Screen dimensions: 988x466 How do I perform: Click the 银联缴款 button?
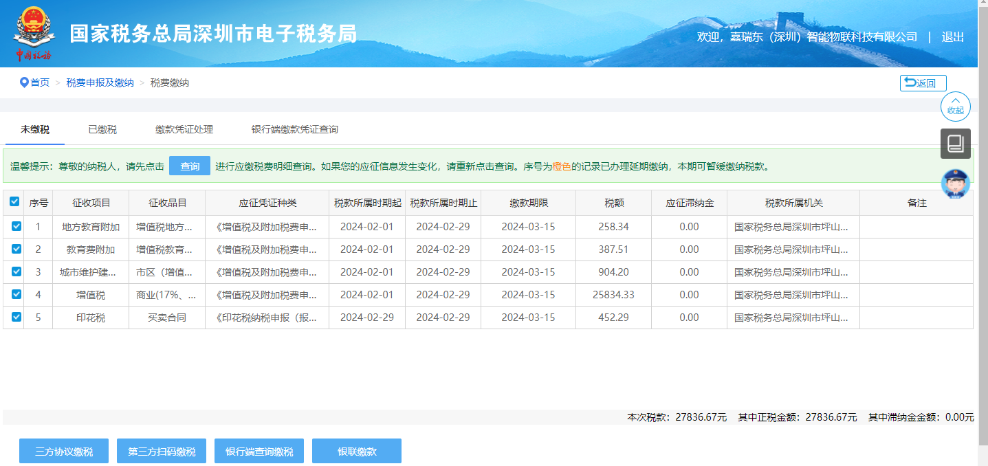[357, 452]
